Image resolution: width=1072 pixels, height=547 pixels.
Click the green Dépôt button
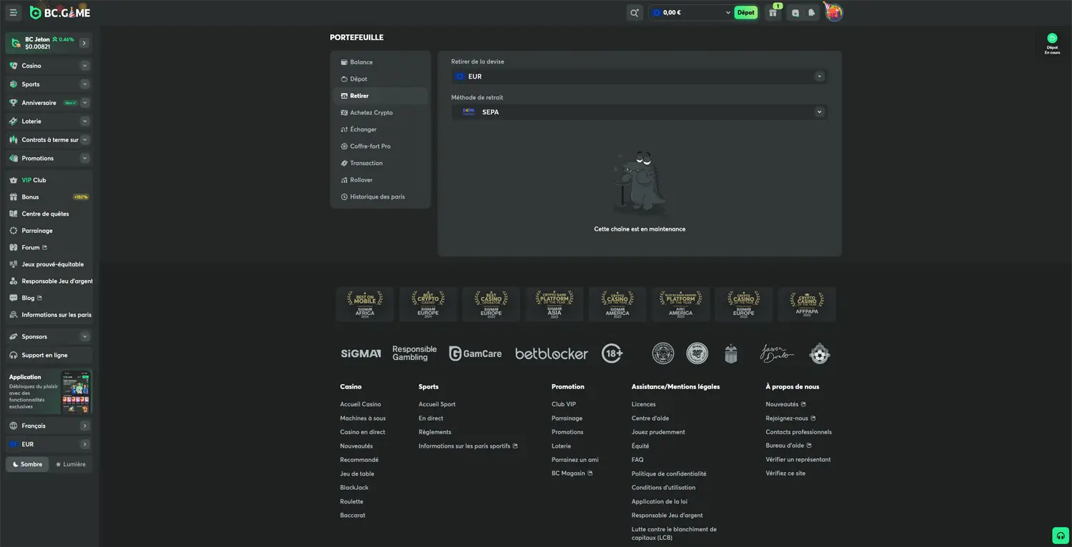[745, 13]
